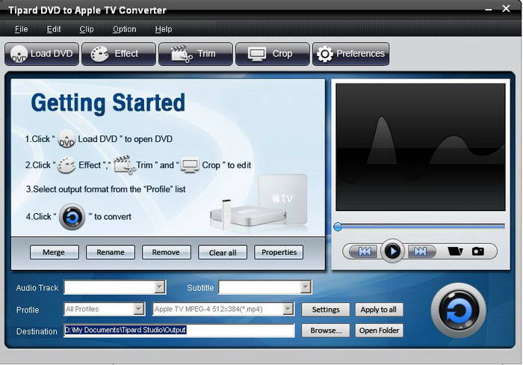Expand the All Profiles category dropdown
Image resolution: width=523 pixels, height=365 pixels.
pyautogui.click(x=139, y=309)
